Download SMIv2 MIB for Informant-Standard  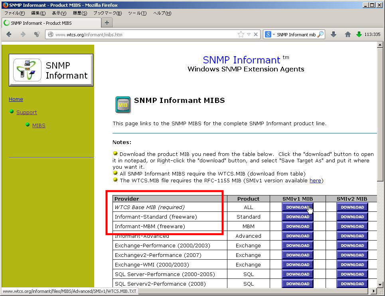pos(352,217)
